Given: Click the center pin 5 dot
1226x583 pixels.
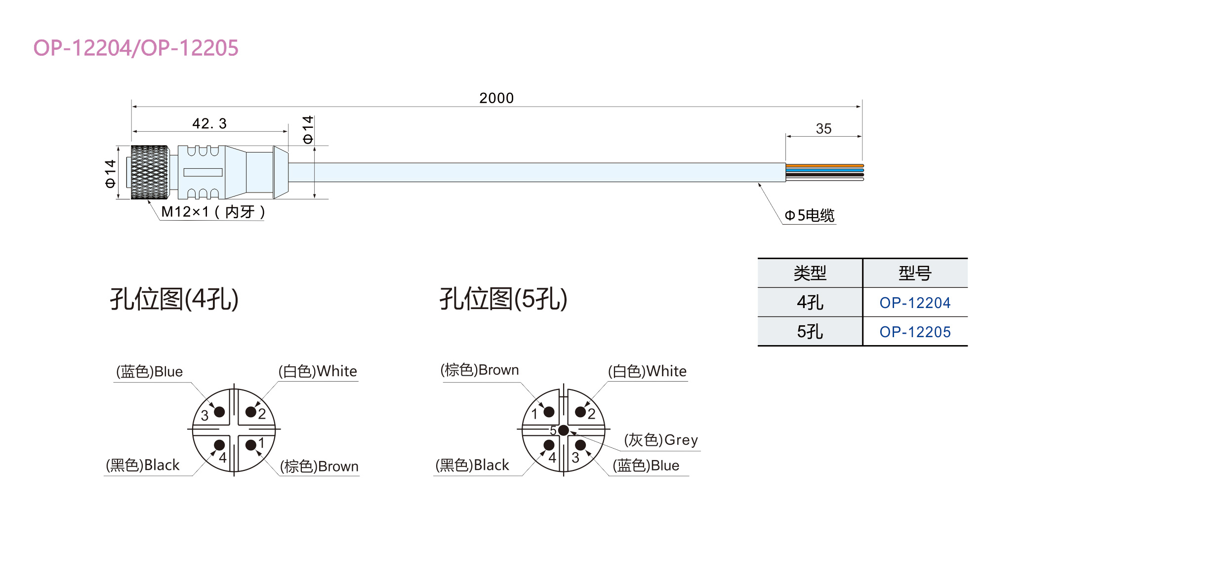Looking at the screenshot, I should pos(563,430).
